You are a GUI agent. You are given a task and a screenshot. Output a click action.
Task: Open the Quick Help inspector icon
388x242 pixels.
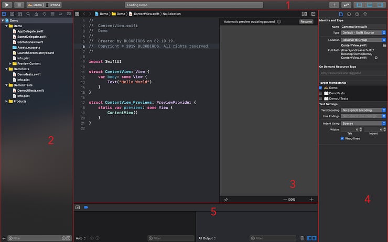(x=357, y=13)
